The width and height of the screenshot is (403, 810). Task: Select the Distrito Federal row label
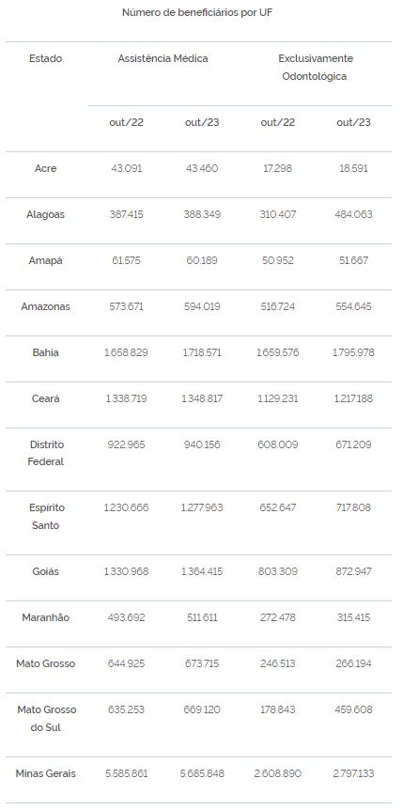(45, 453)
